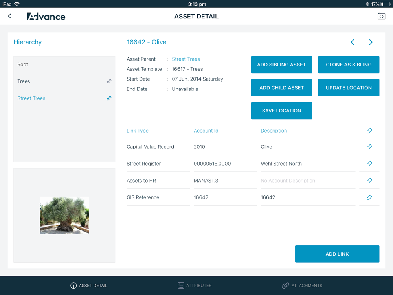The image size is (393, 295).
Task: Click No Account Description placeholder
Action: 288,181
